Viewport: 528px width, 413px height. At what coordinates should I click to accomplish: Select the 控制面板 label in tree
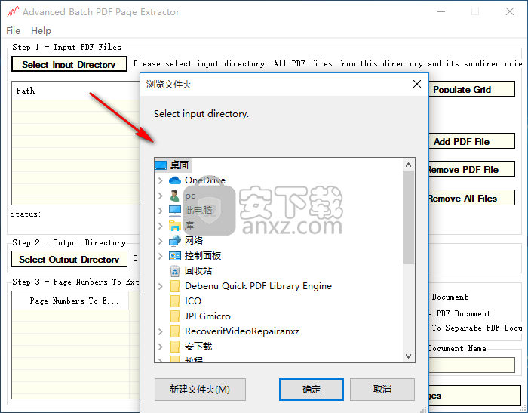[x=203, y=256]
